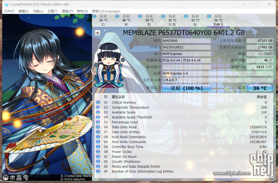
Task: Open the 主题(T) menu
Action: click(x=53, y=11)
